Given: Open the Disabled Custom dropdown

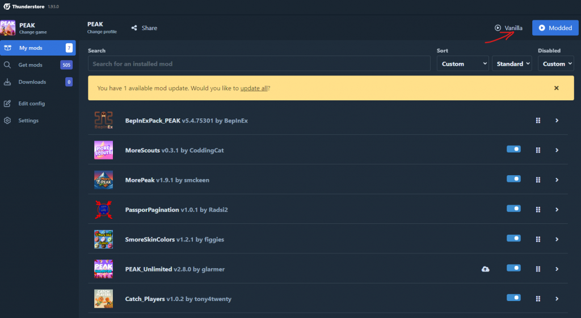Looking at the screenshot, I should click(x=556, y=63).
